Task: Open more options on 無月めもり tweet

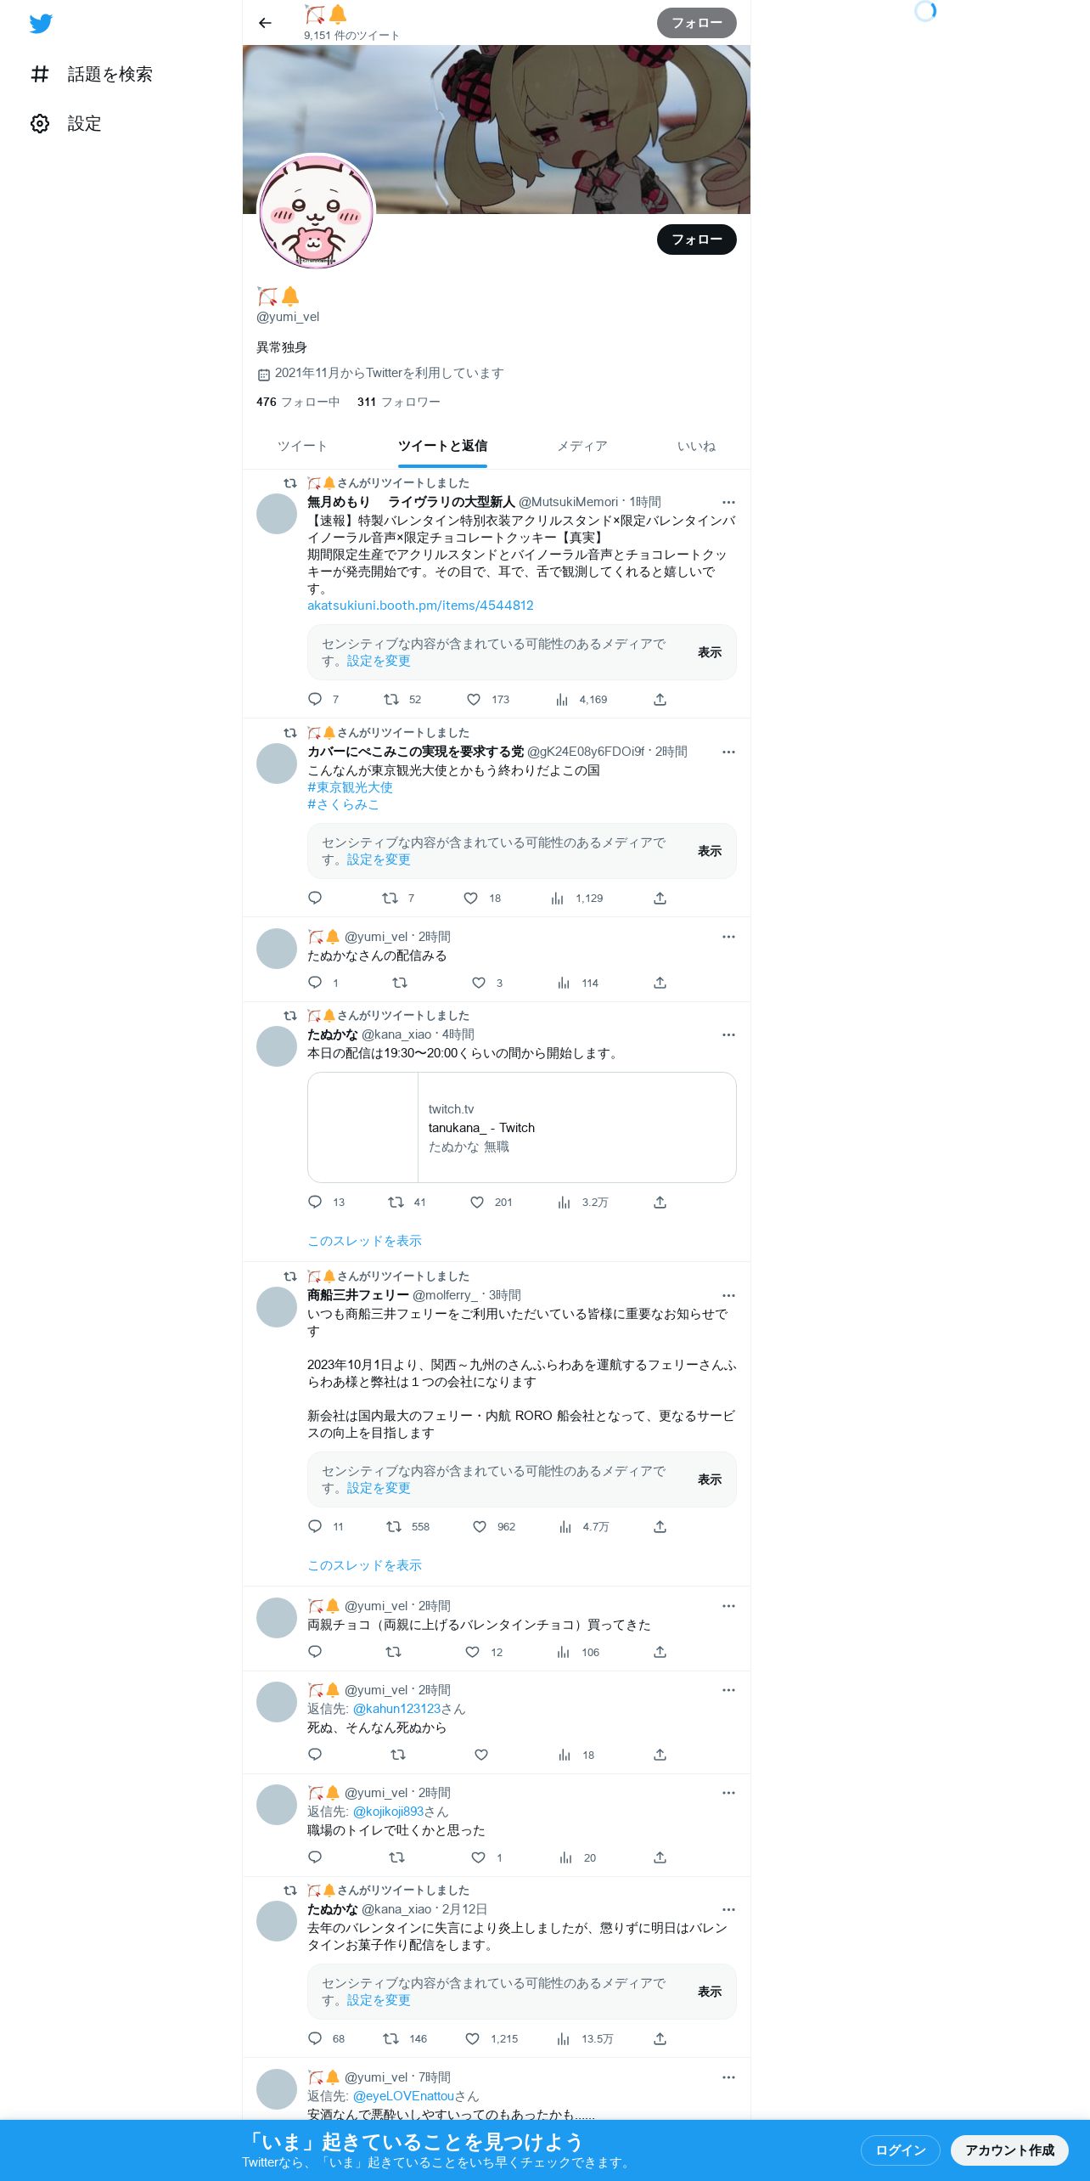Action: pyautogui.click(x=728, y=503)
